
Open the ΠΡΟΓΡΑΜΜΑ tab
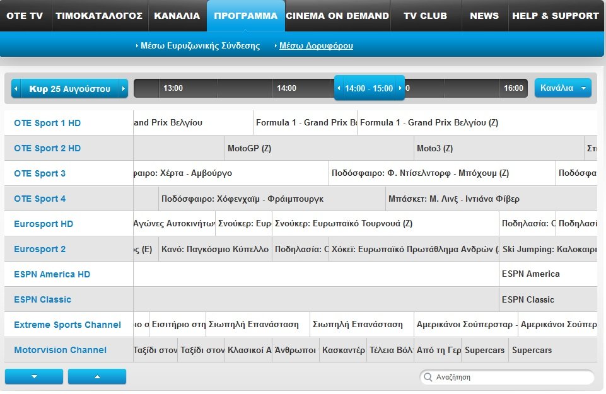pyautogui.click(x=245, y=16)
